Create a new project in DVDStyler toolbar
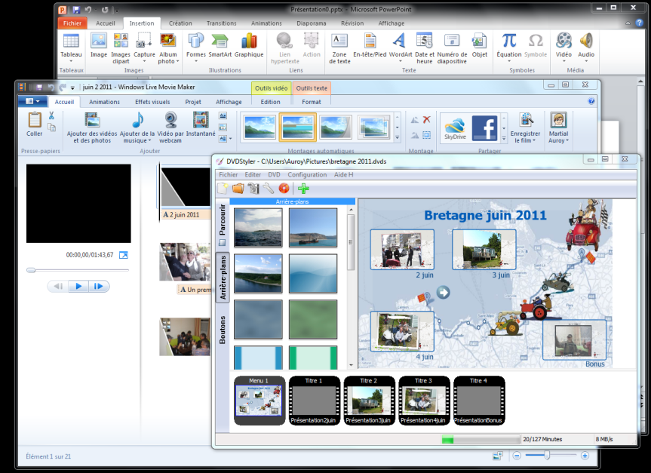 tap(223, 189)
